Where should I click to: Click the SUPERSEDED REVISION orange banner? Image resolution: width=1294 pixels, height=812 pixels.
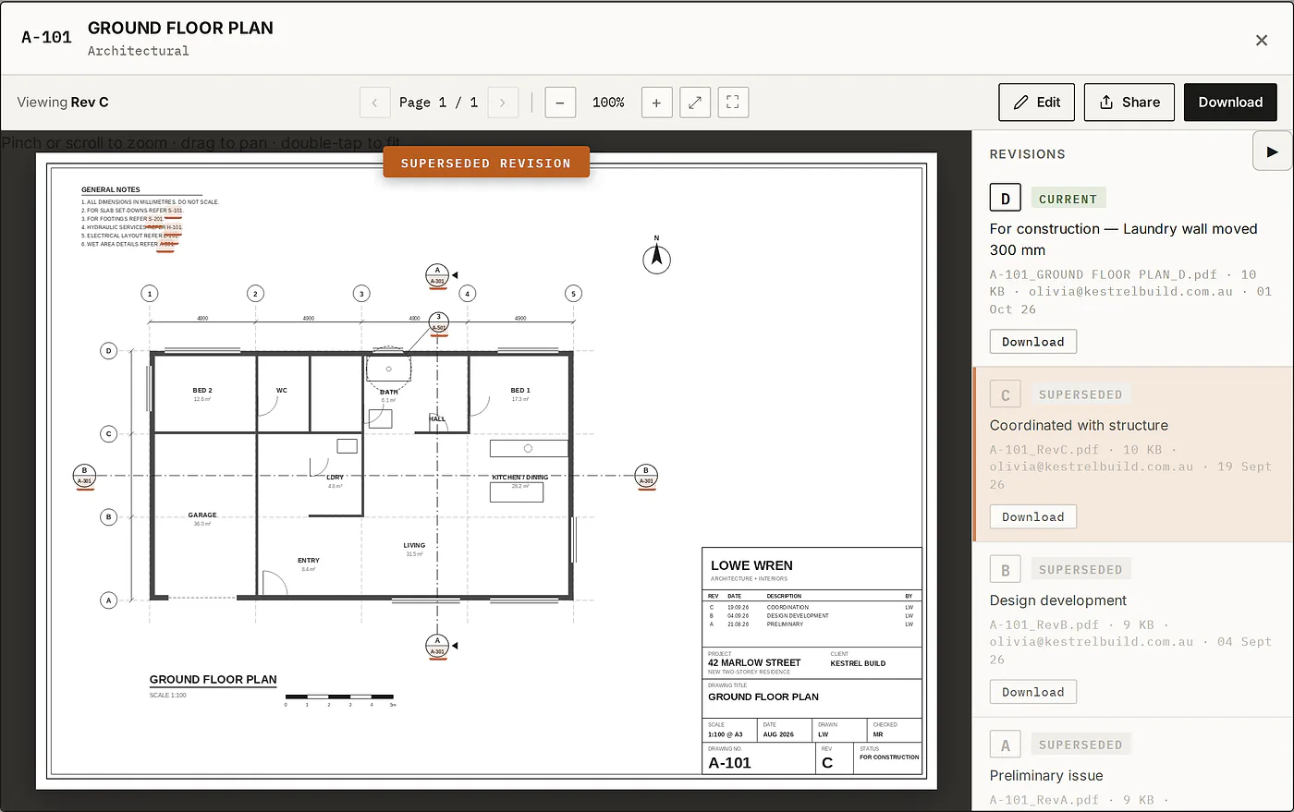[x=486, y=163]
